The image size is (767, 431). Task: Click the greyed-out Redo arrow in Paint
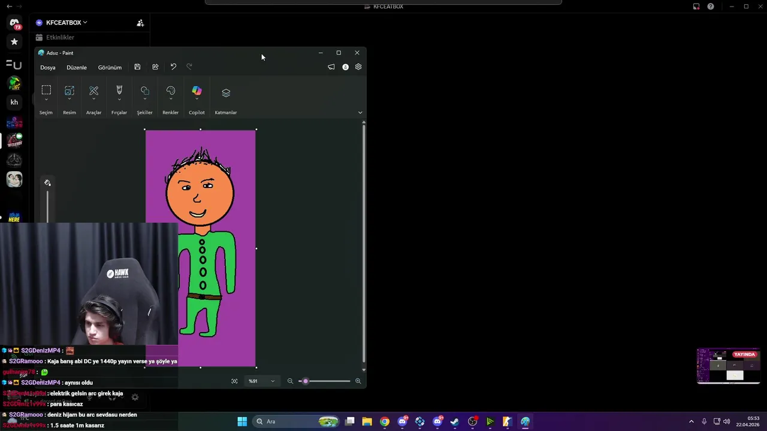click(x=189, y=67)
